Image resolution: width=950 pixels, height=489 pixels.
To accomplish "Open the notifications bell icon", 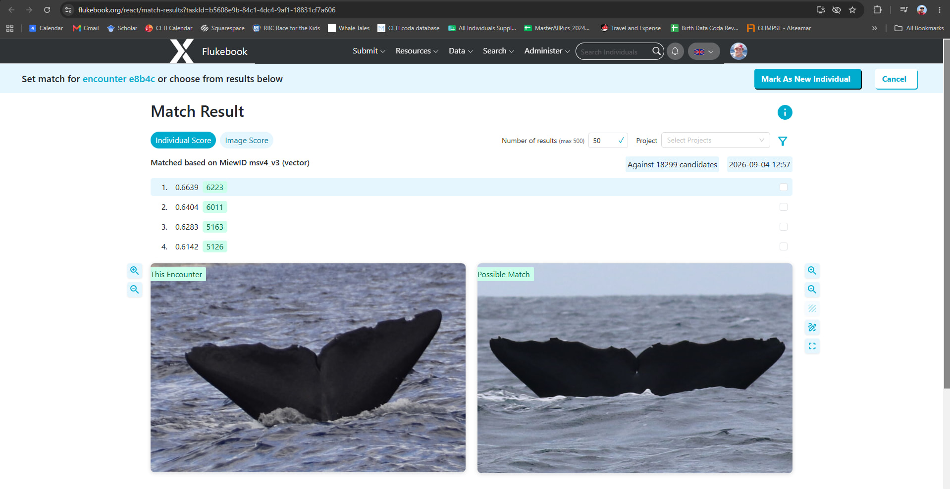I will pos(675,51).
